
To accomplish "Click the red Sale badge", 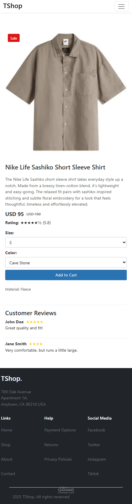I will (x=14, y=38).
